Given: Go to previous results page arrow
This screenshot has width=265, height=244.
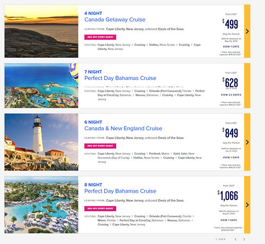Looking at the screenshot, I should coord(236,239).
